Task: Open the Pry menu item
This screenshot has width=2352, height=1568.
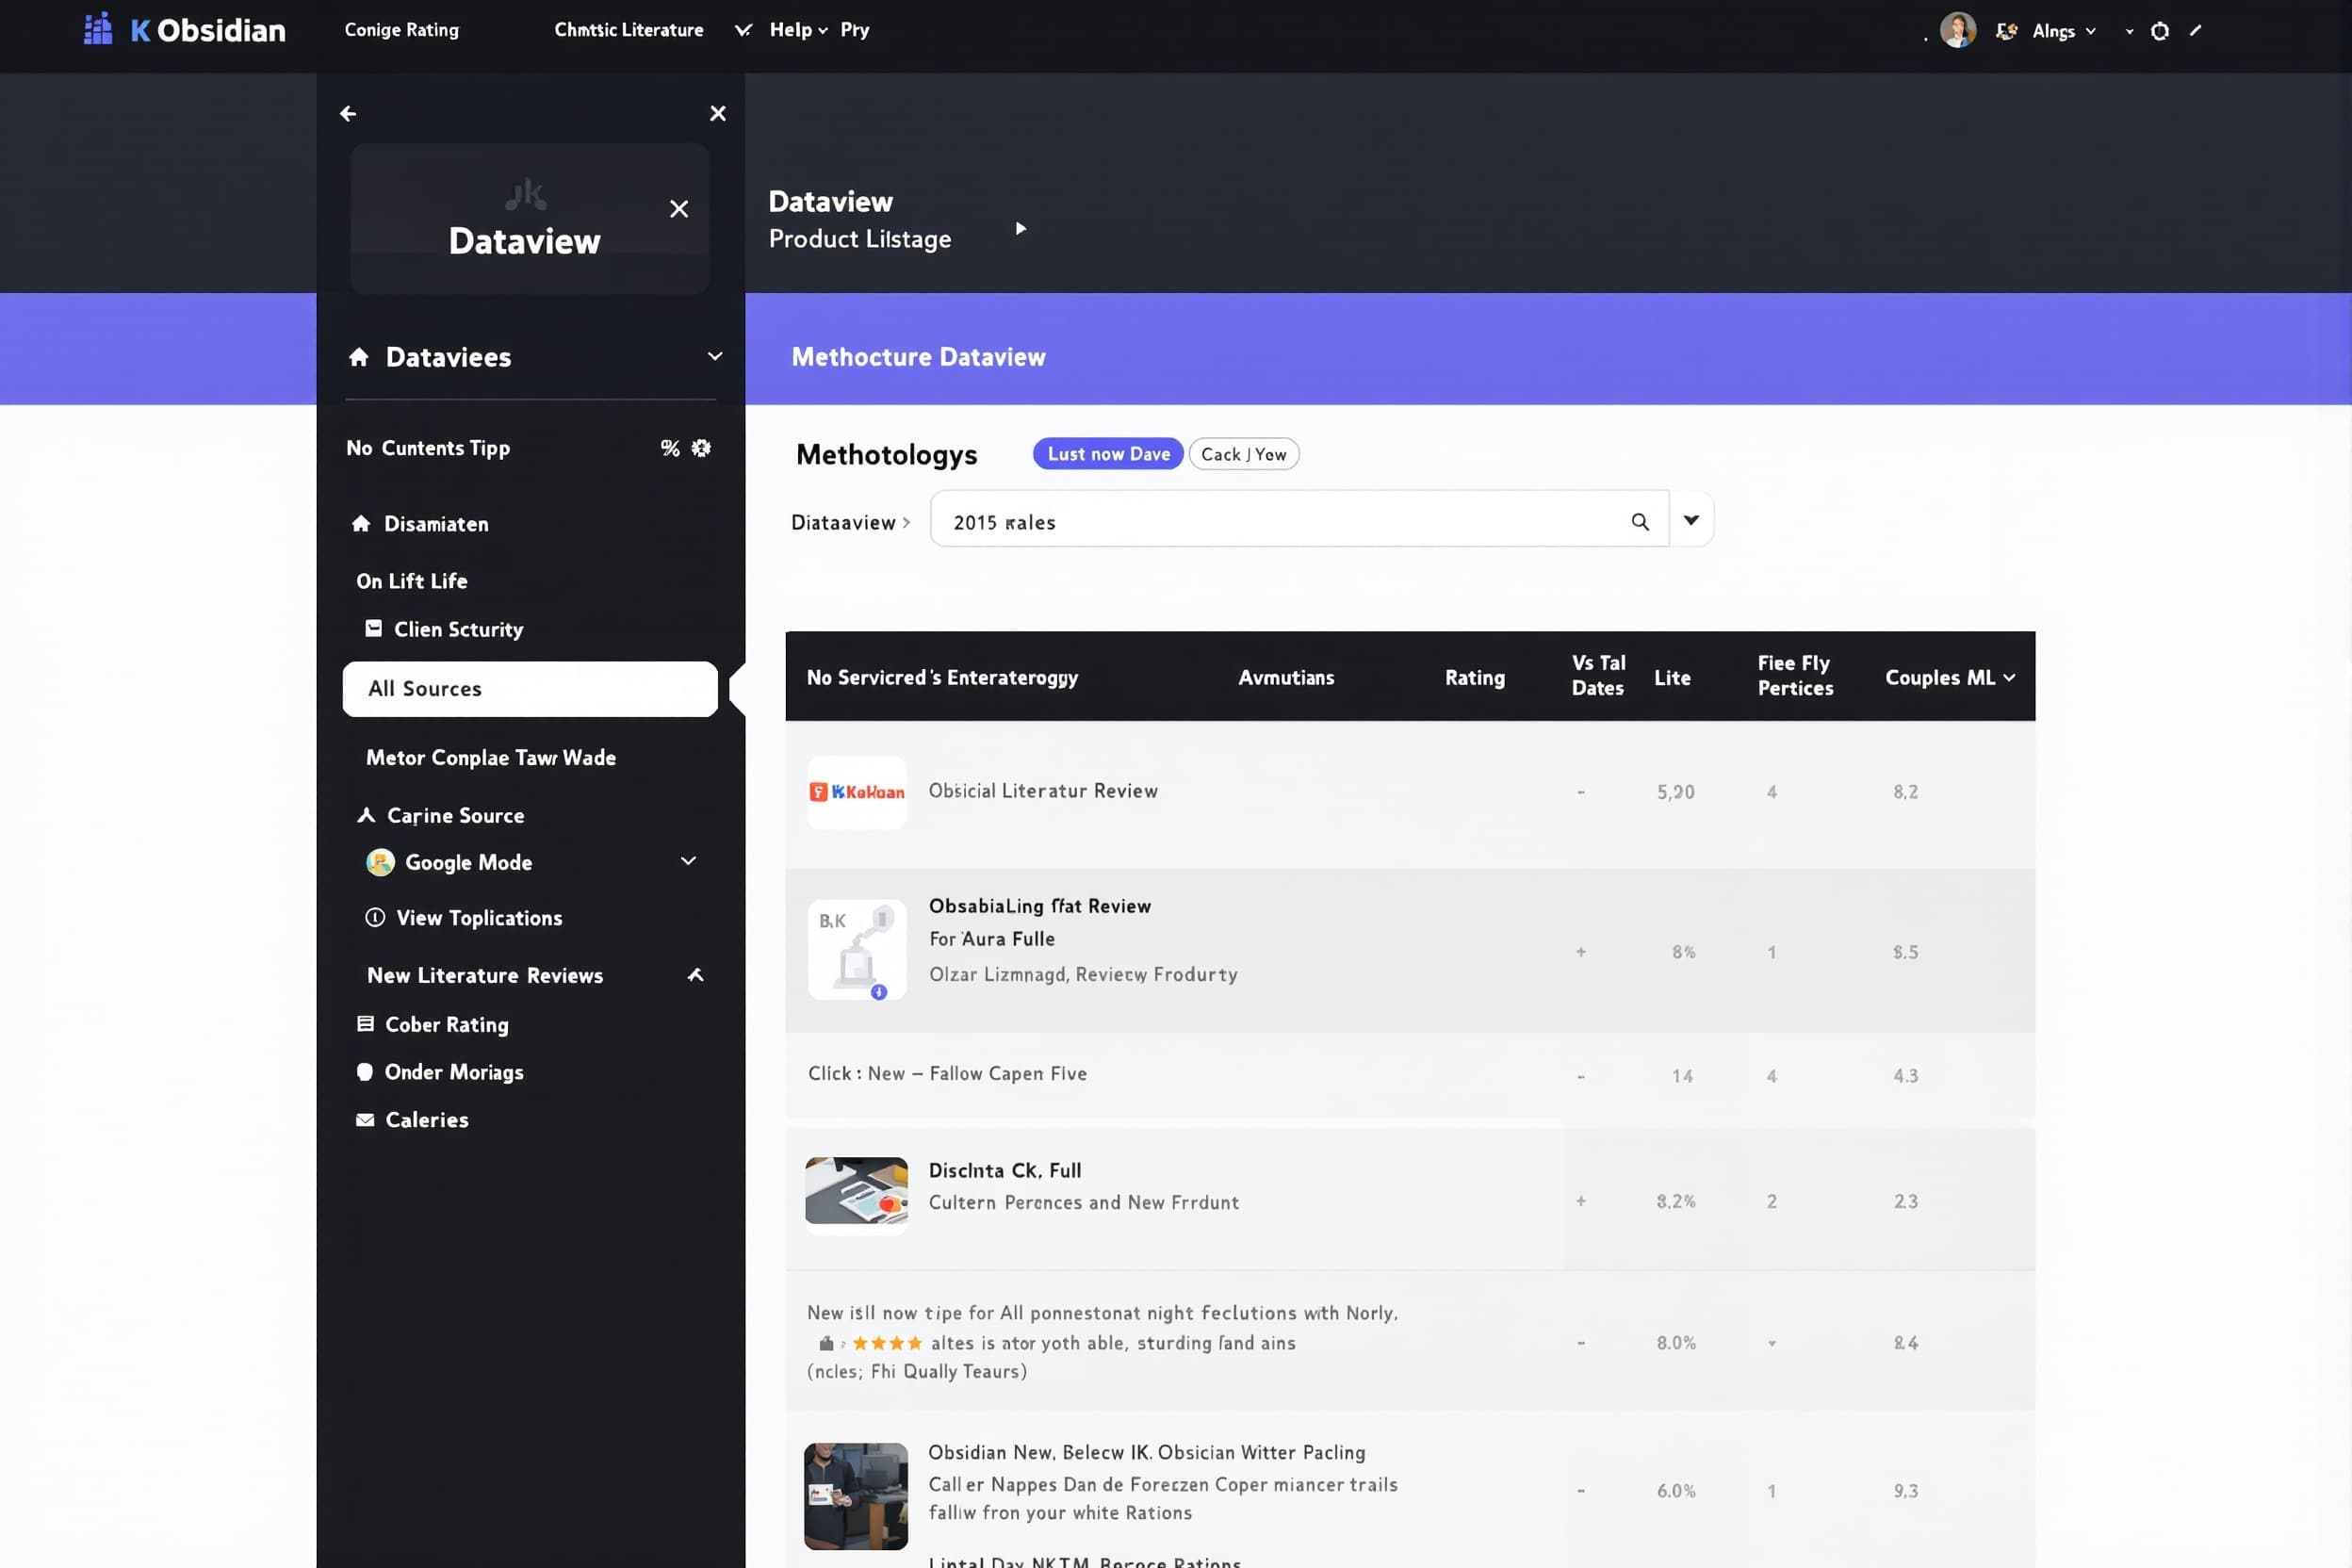Action: 855,30
